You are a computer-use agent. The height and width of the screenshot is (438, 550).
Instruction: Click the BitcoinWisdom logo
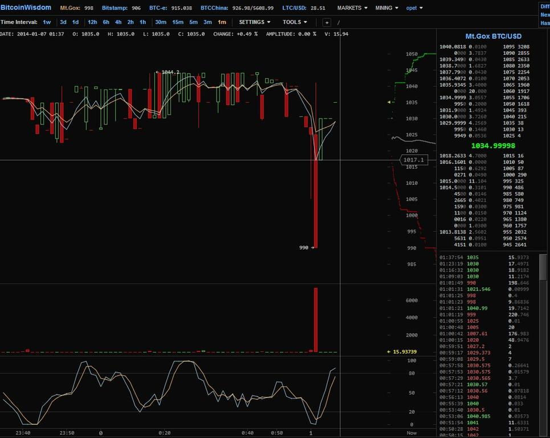(26, 8)
